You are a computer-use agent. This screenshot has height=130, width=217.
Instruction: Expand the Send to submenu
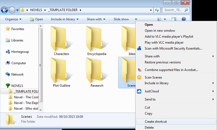tap(176, 99)
